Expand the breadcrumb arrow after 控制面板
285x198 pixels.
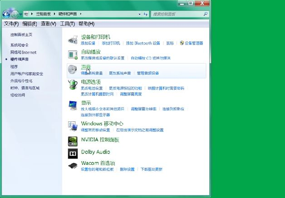click(54, 14)
